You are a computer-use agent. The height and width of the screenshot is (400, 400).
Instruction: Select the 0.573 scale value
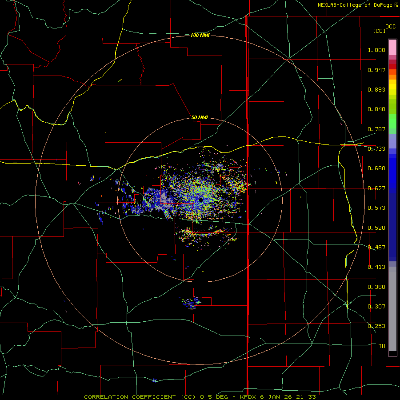[376, 208]
